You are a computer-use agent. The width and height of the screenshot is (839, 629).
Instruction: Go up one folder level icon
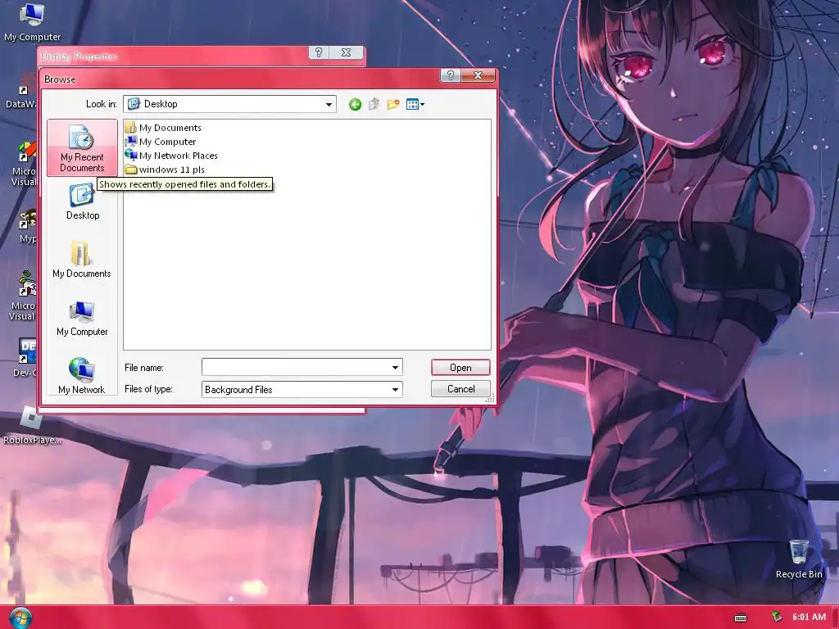(374, 104)
